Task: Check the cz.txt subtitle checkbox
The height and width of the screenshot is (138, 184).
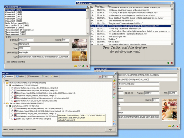Action: (x=12, y=119)
